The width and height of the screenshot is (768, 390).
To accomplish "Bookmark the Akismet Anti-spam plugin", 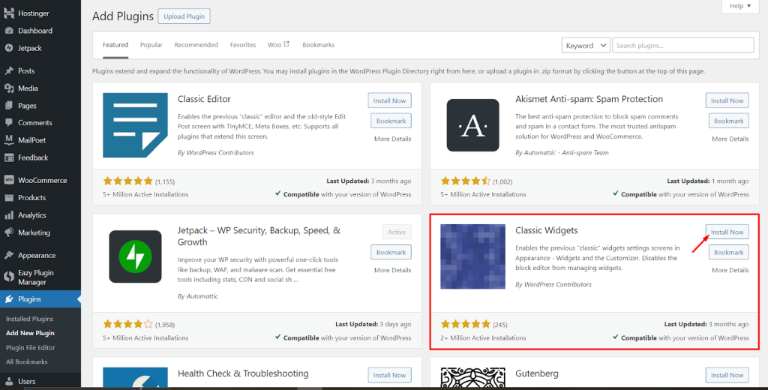I will 728,121.
